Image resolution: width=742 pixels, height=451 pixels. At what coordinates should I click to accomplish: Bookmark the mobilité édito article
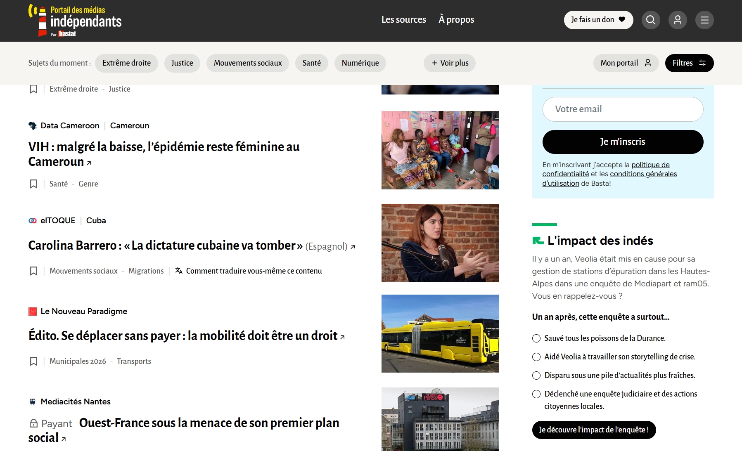click(34, 361)
